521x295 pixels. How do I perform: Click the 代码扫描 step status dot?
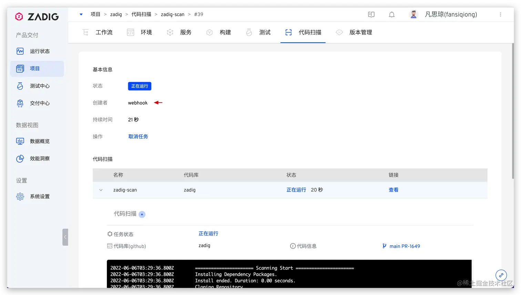coord(142,214)
